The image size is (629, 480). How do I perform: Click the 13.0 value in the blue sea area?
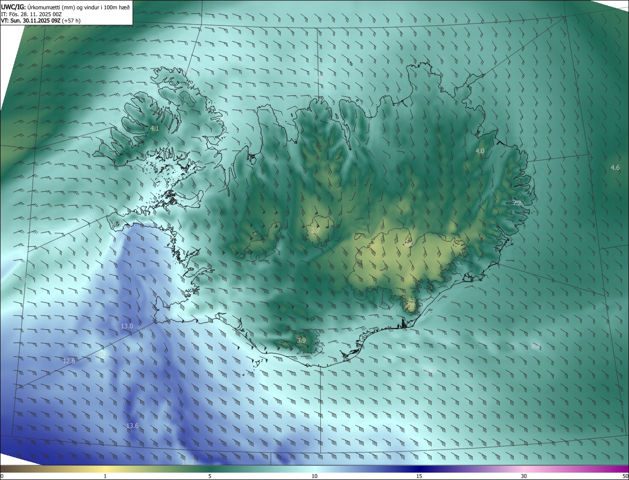[127, 326]
